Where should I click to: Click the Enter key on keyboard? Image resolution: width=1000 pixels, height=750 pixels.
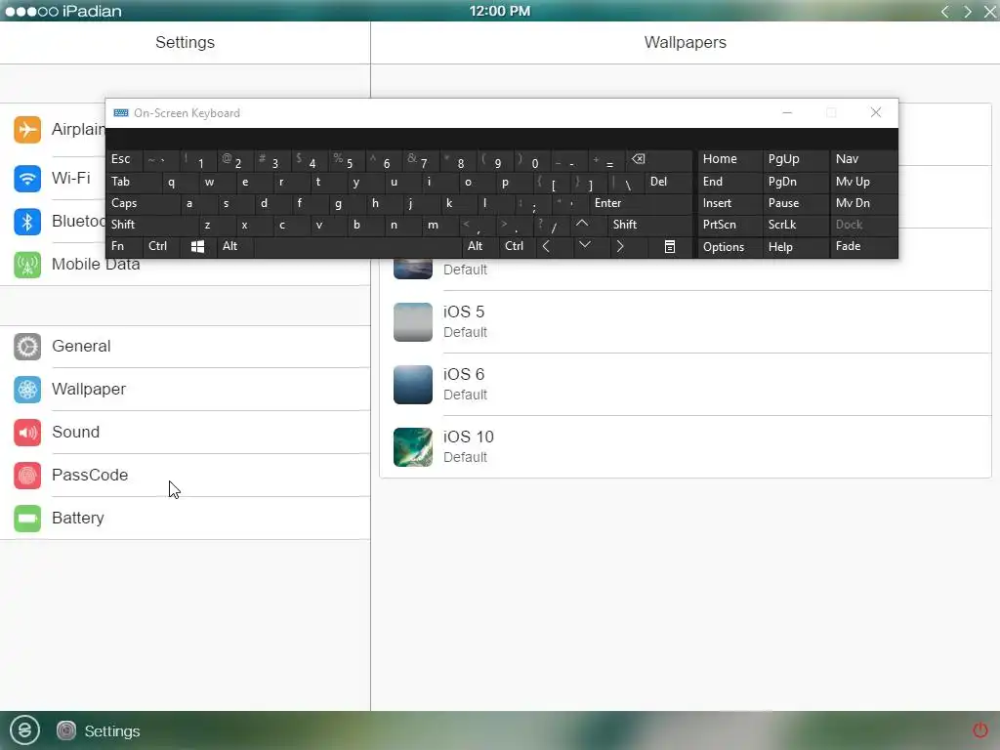tap(641, 203)
